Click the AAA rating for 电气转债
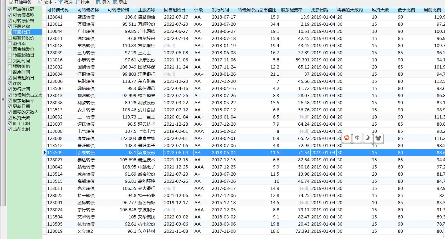Image resolution: width=445 pixels, height=239 pixels. pyautogui.click(x=202, y=131)
